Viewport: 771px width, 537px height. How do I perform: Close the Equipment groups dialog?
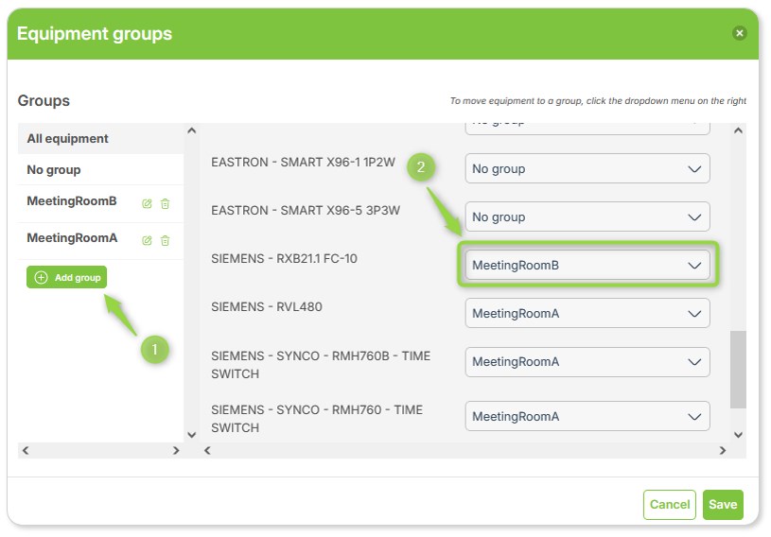click(739, 33)
